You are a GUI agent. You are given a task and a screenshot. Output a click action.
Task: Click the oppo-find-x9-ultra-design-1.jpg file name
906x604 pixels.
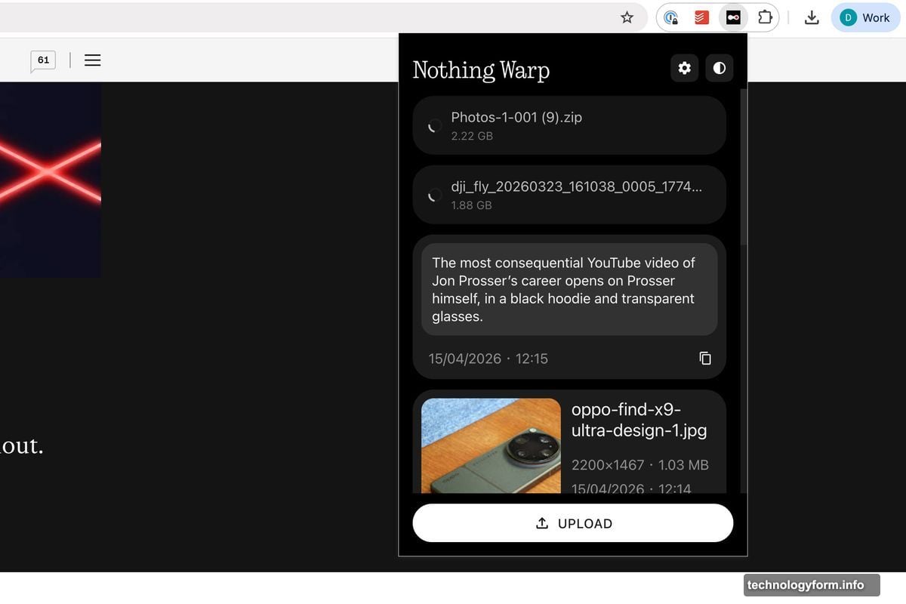(x=639, y=420)
